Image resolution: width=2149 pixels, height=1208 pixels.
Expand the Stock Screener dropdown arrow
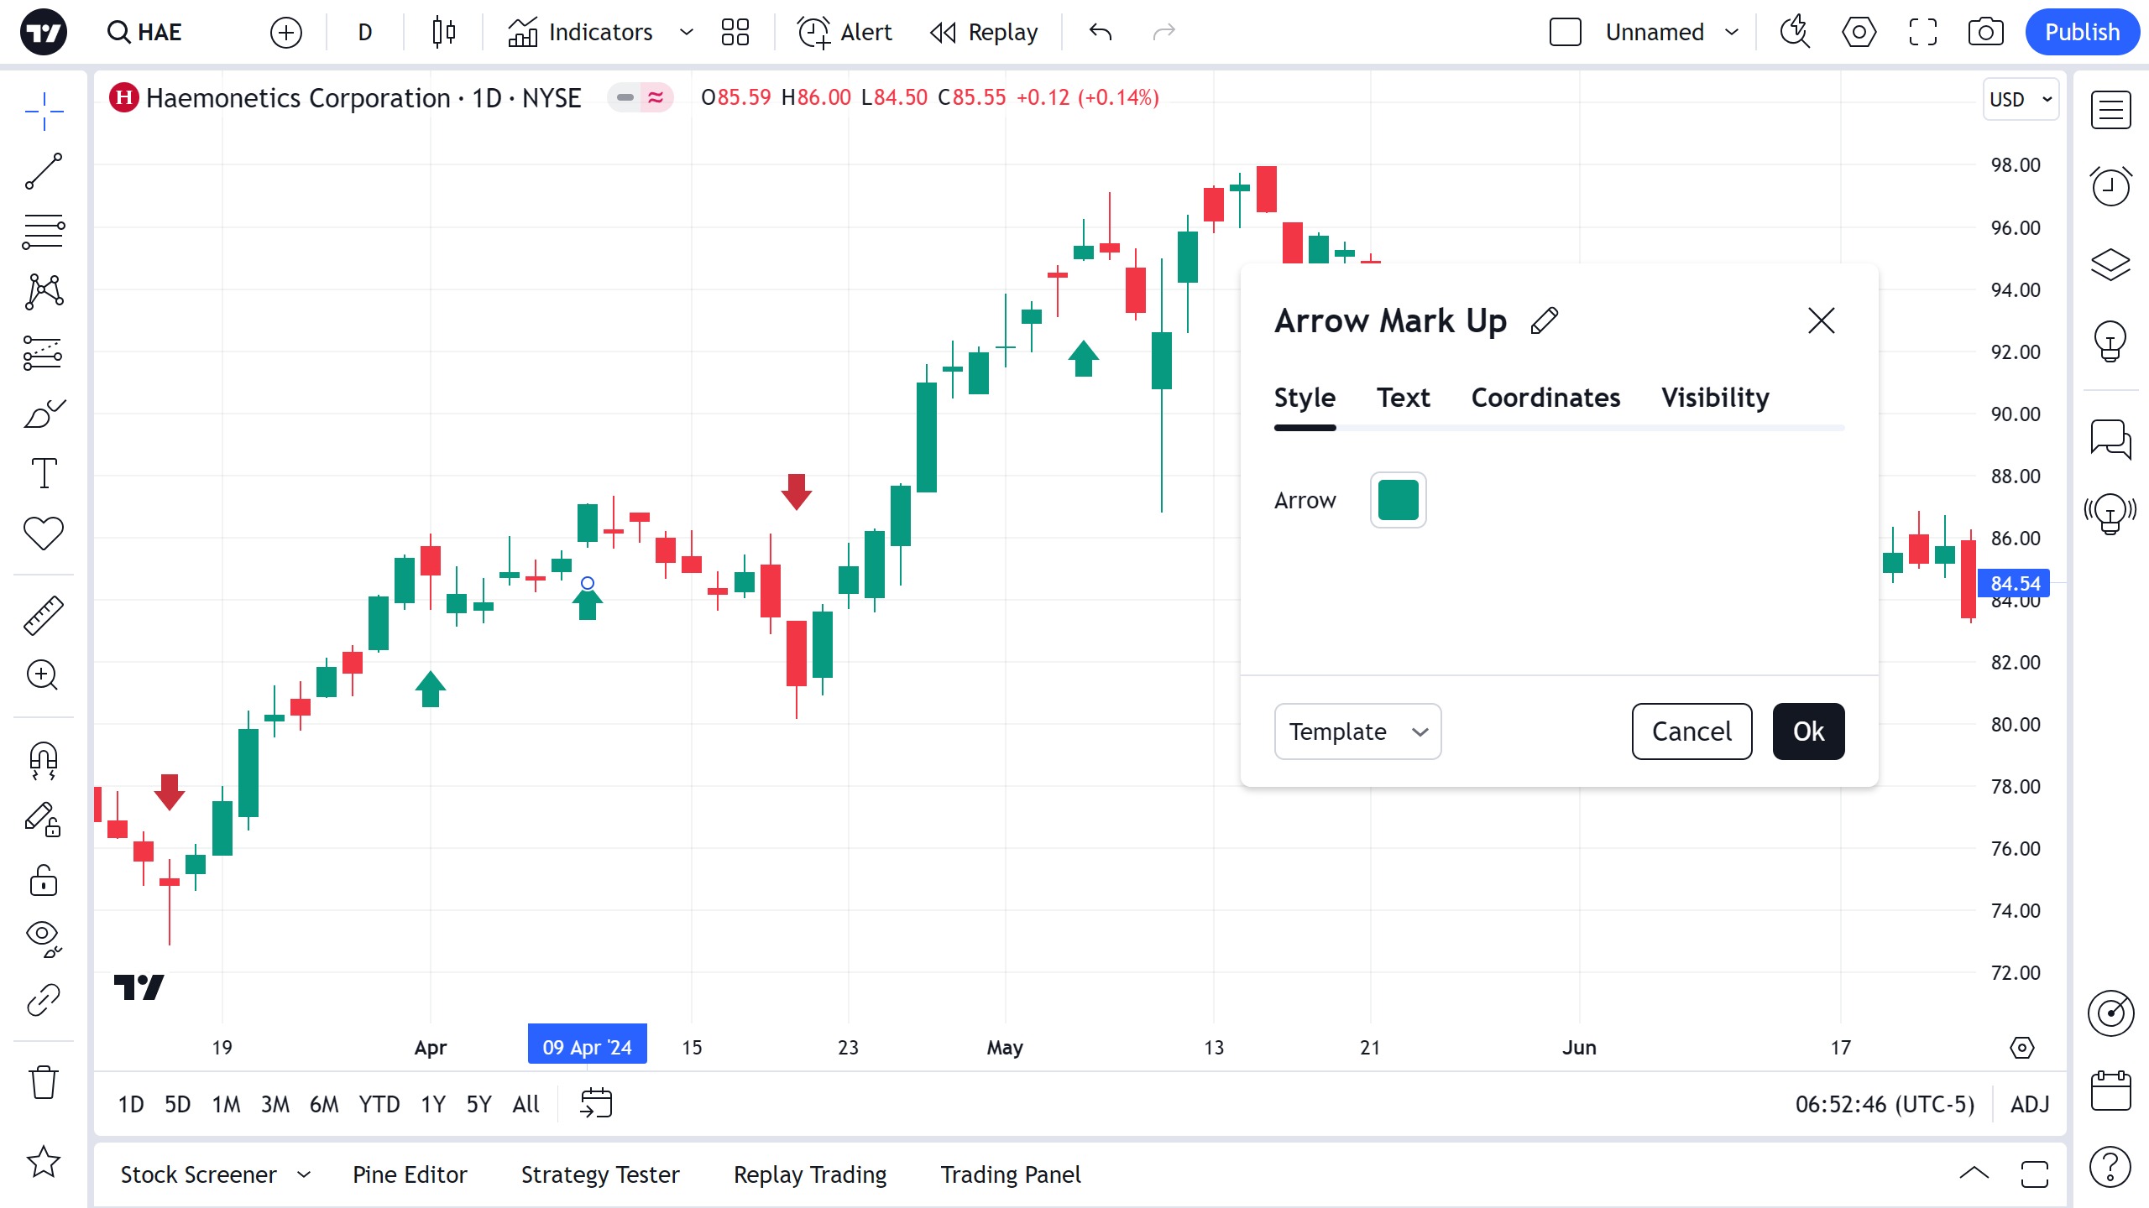click(x=304, y=1174)
